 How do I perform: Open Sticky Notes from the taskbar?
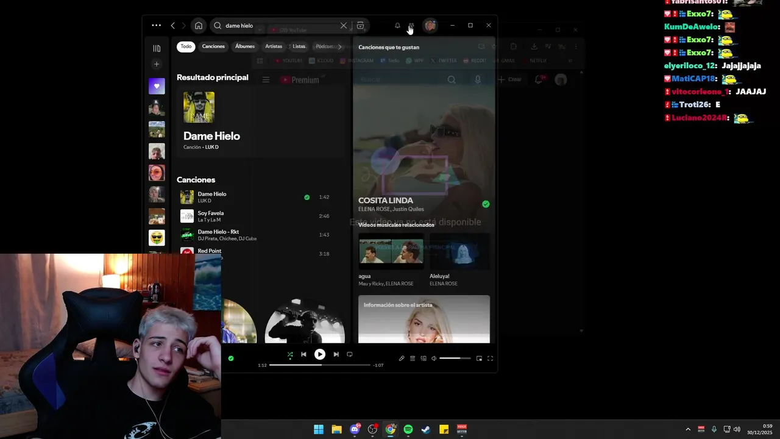(x=444, y=429)
